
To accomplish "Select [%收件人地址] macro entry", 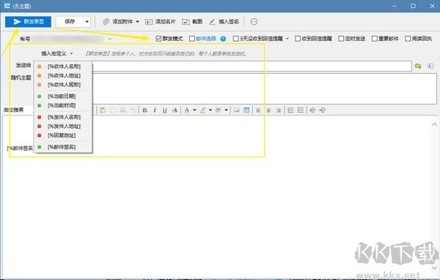I will [63, 75].
